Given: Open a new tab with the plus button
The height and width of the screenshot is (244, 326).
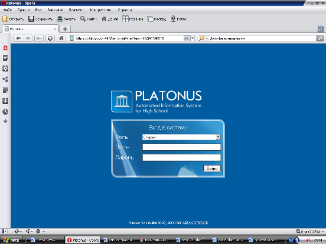Looking at the screenshot, I should 65,29.
